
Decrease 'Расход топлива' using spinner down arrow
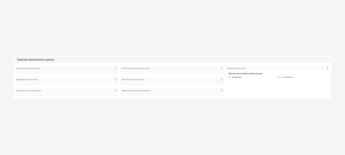click(x=327, y=69)
